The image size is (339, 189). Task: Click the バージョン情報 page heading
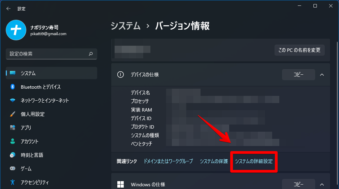[182, 26]
